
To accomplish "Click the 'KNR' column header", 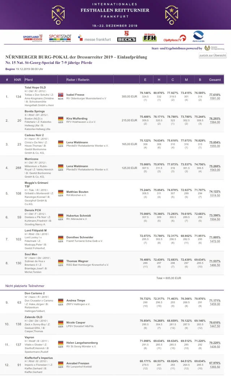I will coord(18,80).
